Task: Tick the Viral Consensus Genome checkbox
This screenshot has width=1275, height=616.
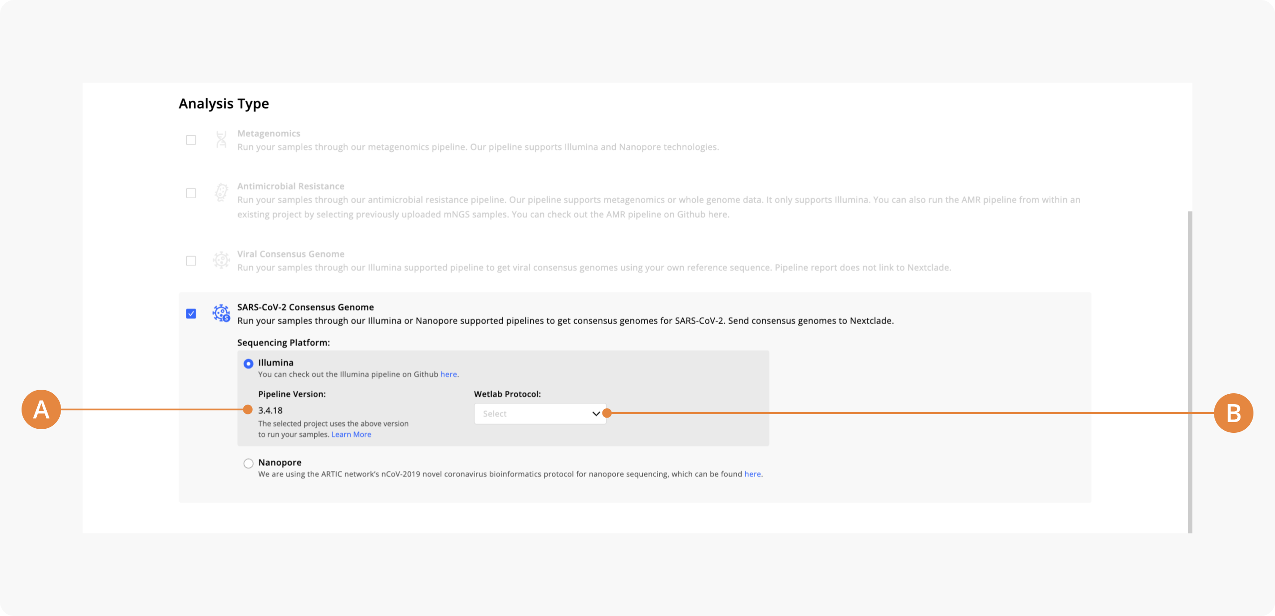Action: [191, 261]
